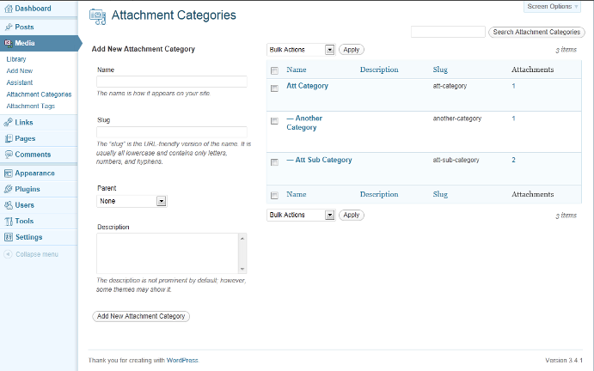Click the Posts pin icon
Viewport: 594px width, 371px height.
8,27
